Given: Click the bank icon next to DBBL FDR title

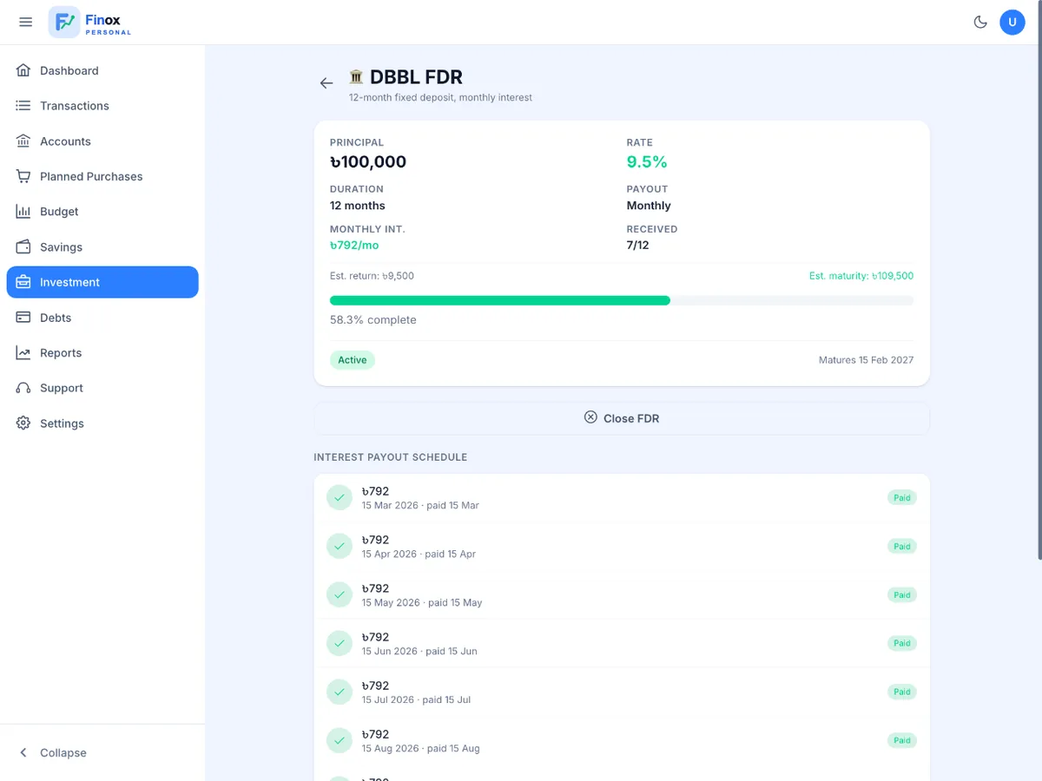Looking at the screenshot, I should click(356, 76).
